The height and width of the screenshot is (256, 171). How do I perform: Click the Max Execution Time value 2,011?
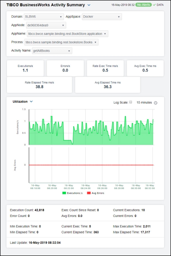[147, 226]
